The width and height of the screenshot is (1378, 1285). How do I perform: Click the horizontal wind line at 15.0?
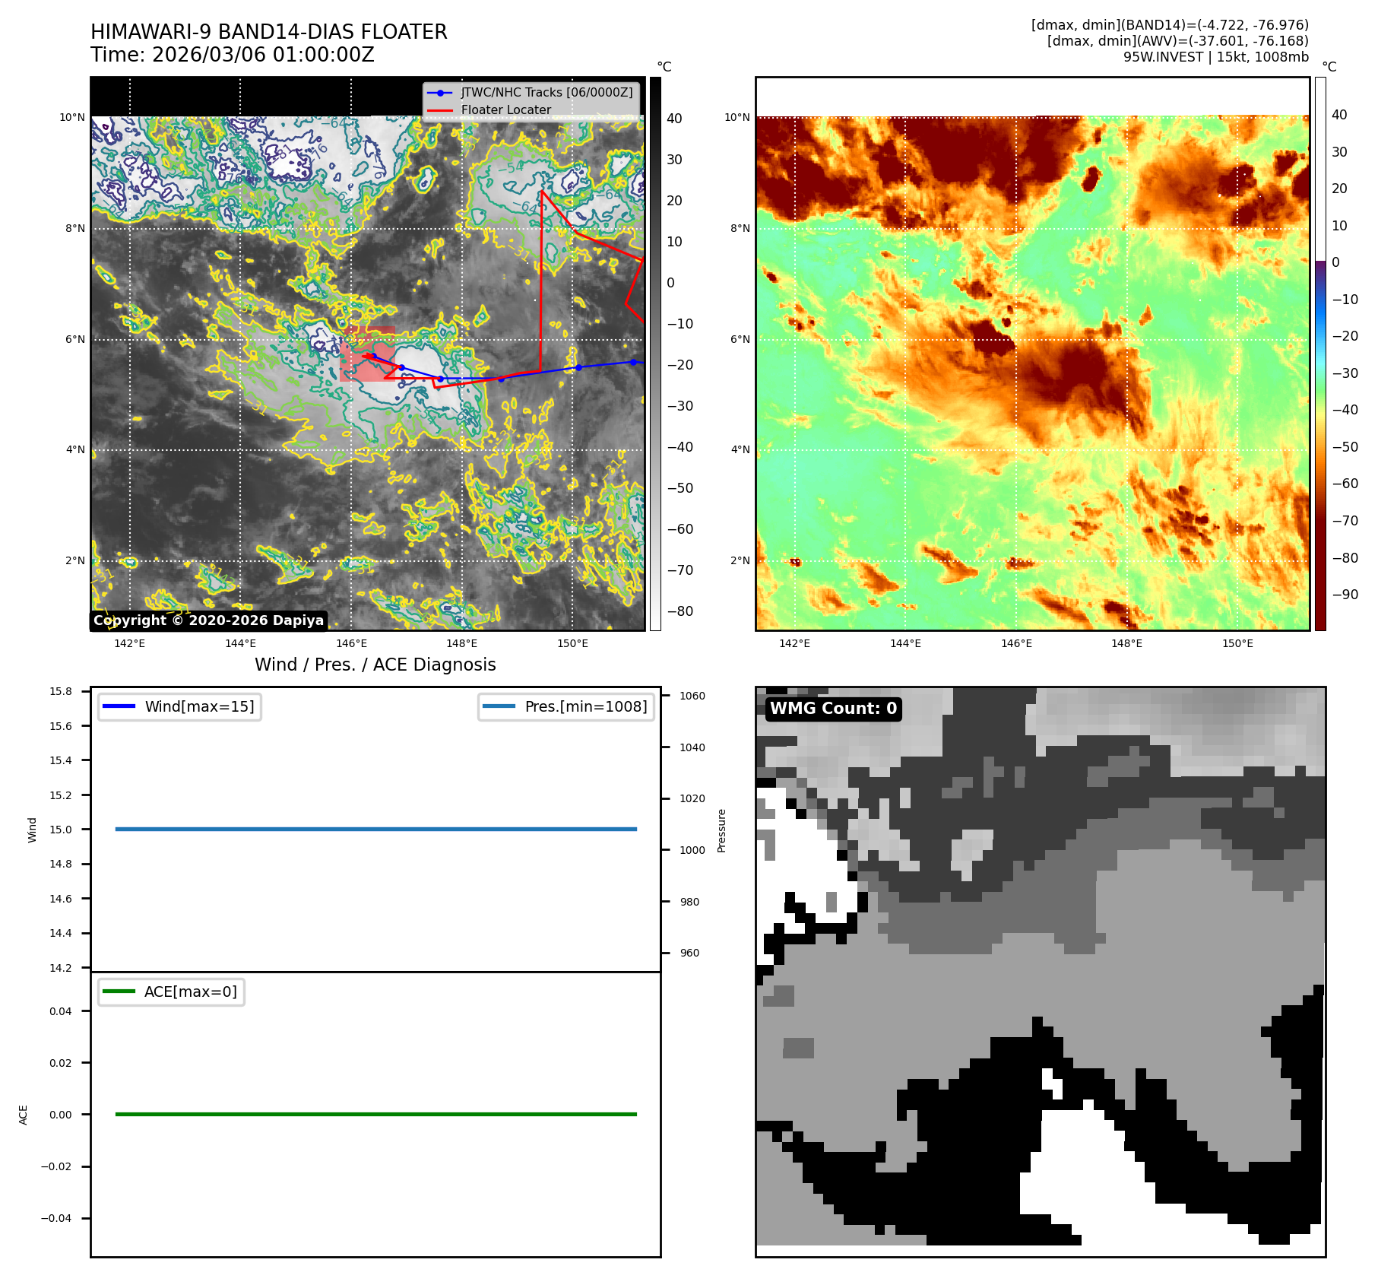click(375, 829)
